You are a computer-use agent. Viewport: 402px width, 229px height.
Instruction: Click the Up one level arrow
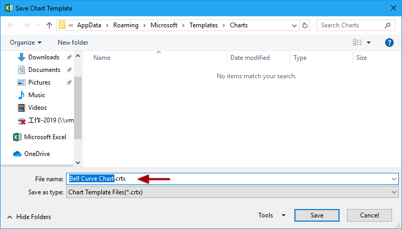point(49,25)
